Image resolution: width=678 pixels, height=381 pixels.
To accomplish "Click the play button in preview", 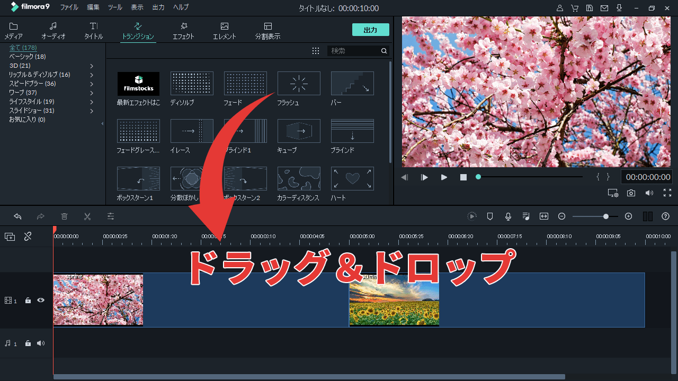I will 444,177.
